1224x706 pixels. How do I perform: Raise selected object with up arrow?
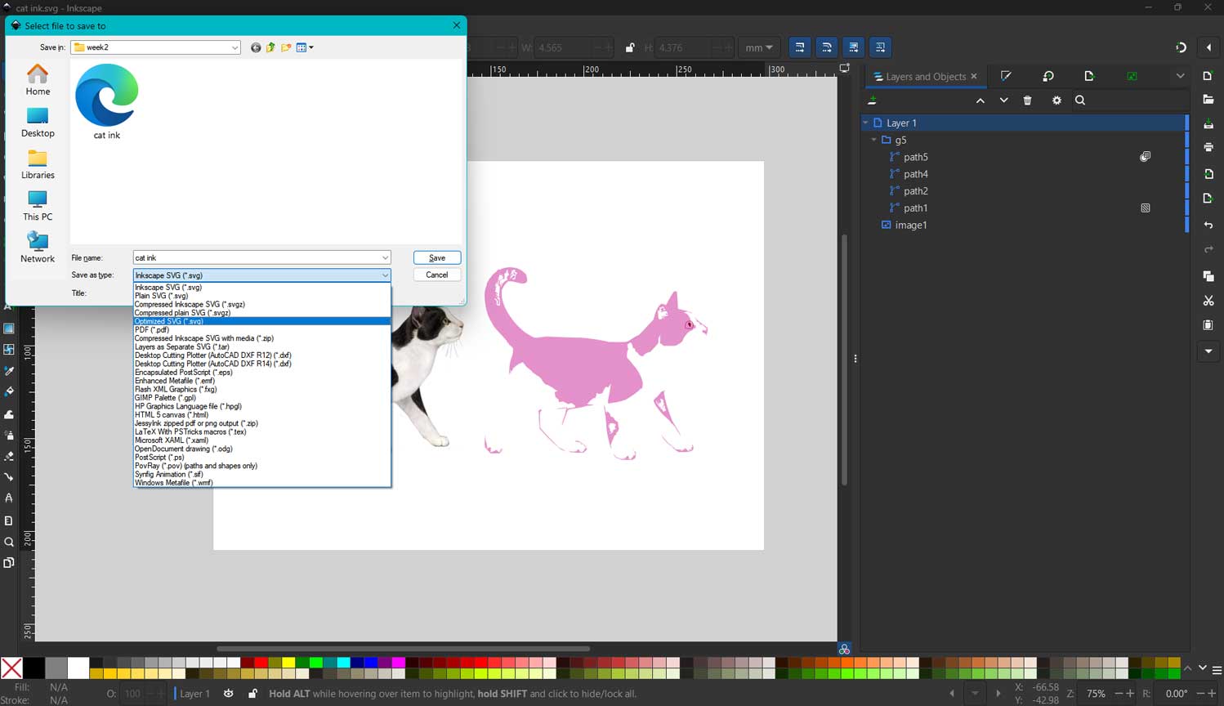click(x=980, y=100)
